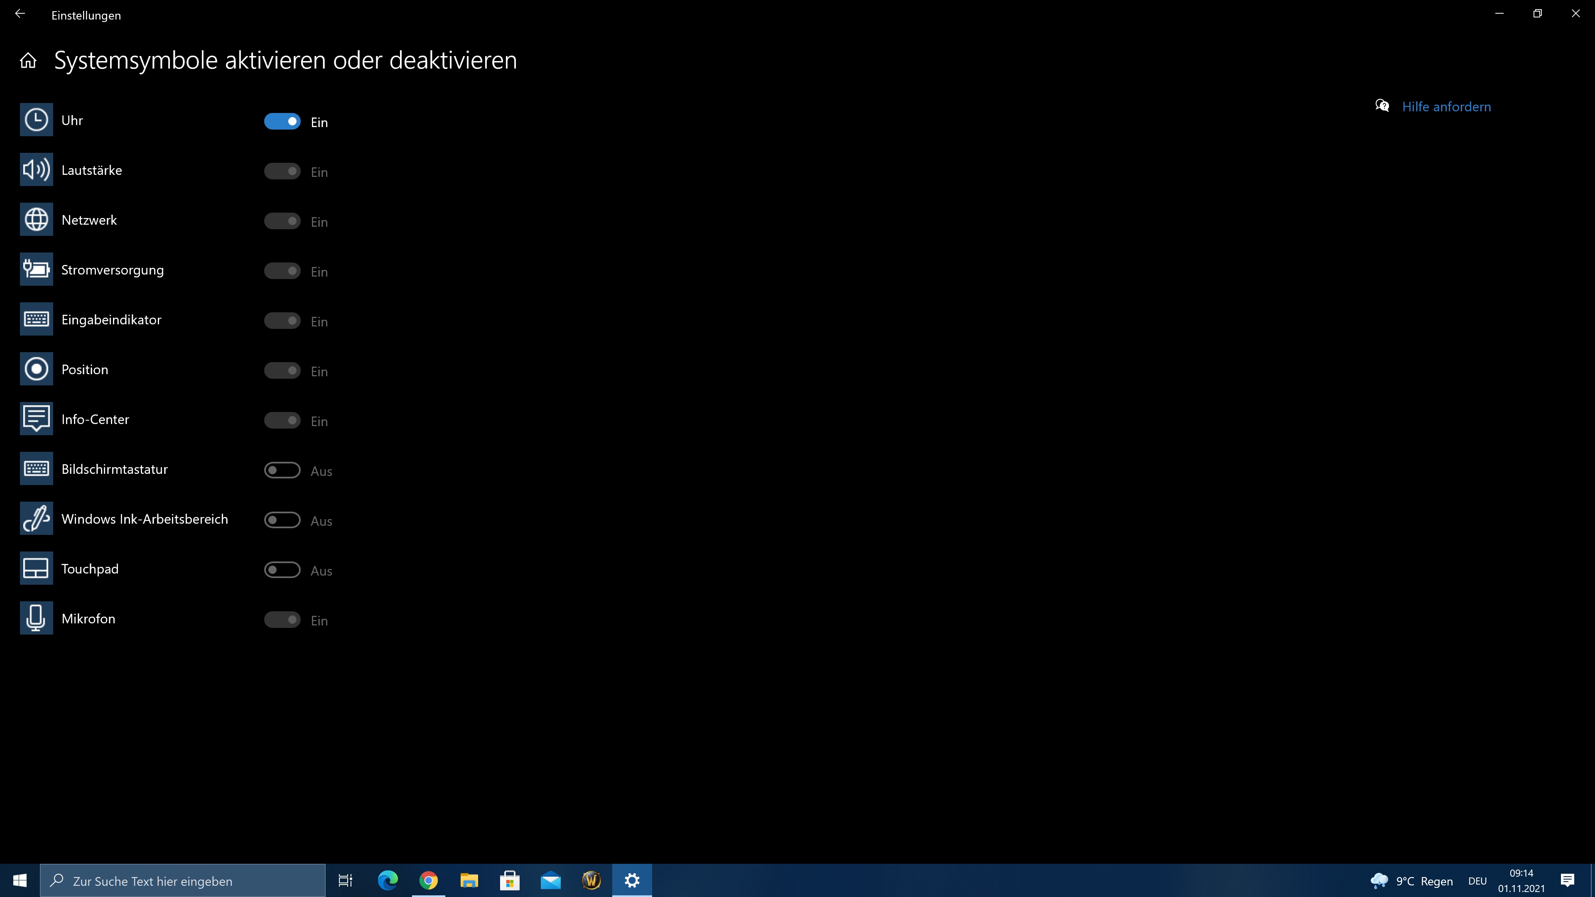
Task: Switch on Windows Ink-Arbeitsbereich toggle
Action: click(x=282, y=520)
